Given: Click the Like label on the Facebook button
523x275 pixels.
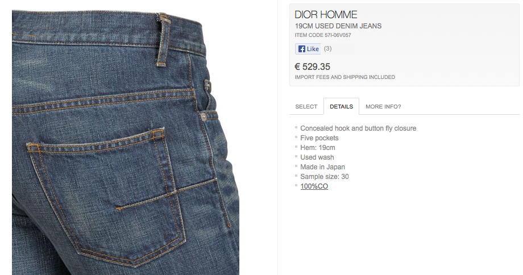Looking at the screenshot, I should (313, 49).
